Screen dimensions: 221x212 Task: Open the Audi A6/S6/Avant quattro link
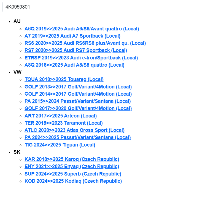[x=82, y=29]
